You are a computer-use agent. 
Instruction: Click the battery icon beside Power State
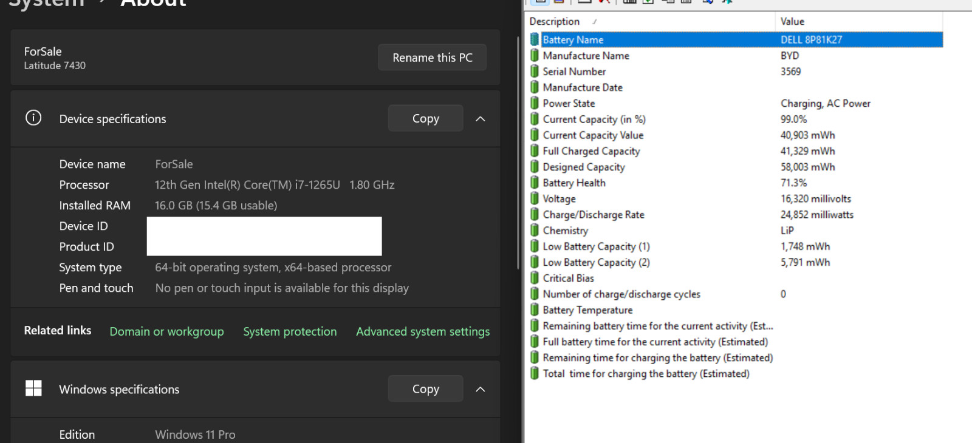(x=535, y=103)
